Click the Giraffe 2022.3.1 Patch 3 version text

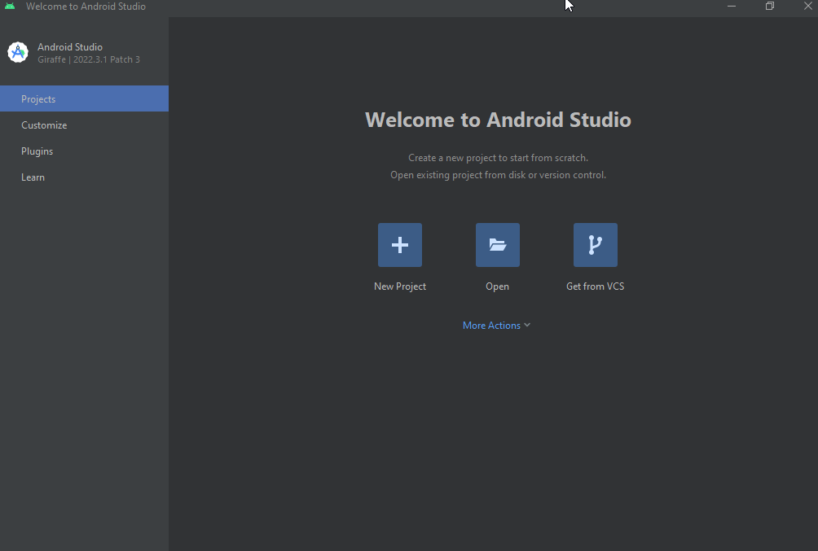[89, 59]
